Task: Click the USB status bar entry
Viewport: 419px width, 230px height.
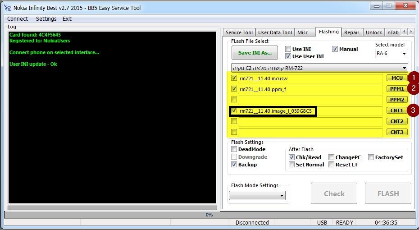Action: click(322, 222)
